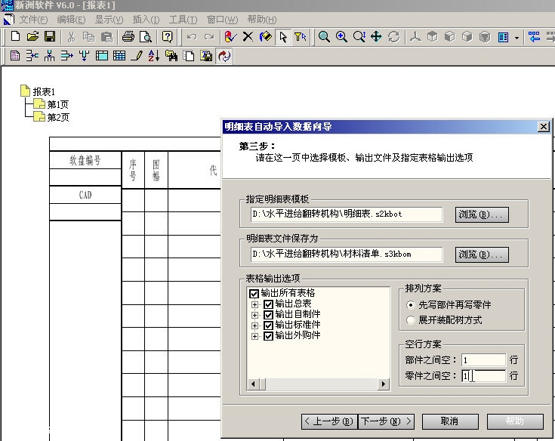Click the undo arrow icon
The width and height of the screenshot is (555, 441).
[x=192, y=37]
